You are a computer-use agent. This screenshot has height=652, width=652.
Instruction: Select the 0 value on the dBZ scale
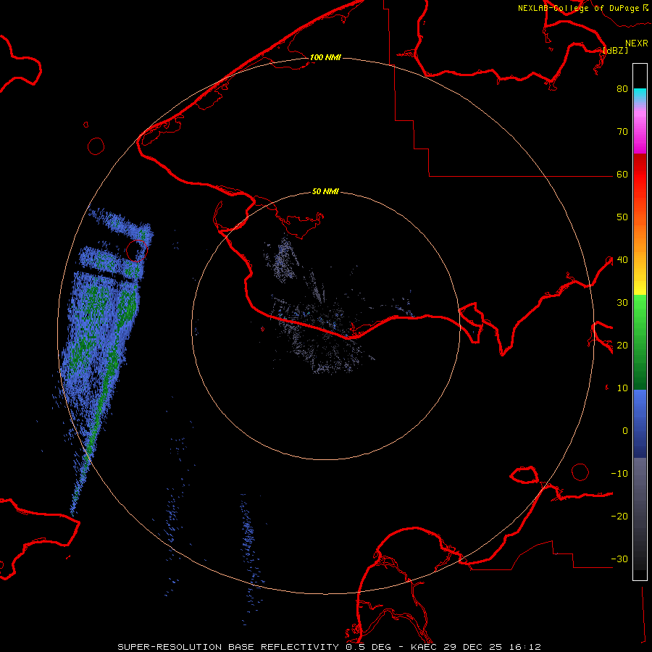point(625,431)
